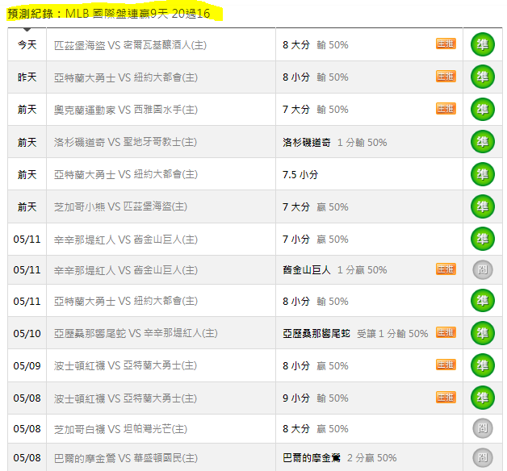This screenshot has height=471, width=507.
Task: Click the 亞歷桑那響尾蛇 VS 辛辛那堤紅人(主) matchup
Action: 136,333
